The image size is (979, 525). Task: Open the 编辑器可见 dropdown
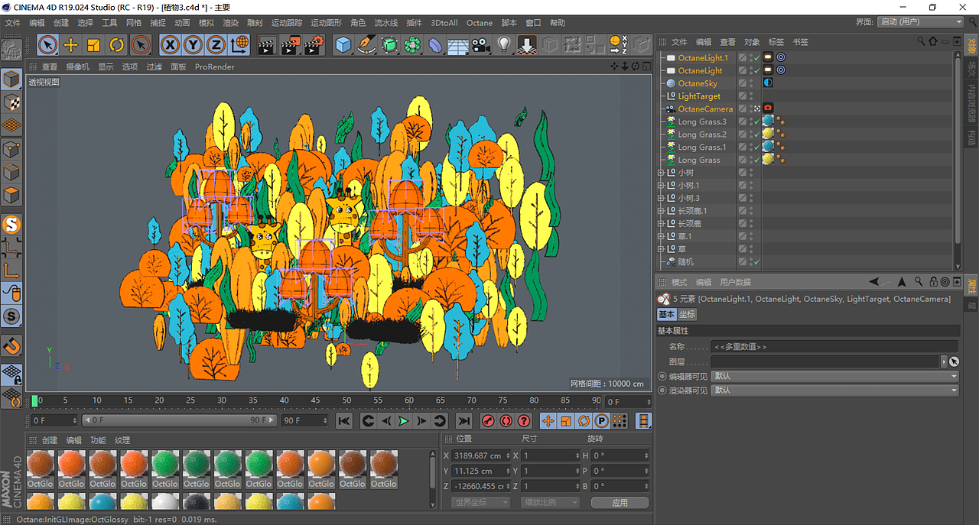pos(834,376)
